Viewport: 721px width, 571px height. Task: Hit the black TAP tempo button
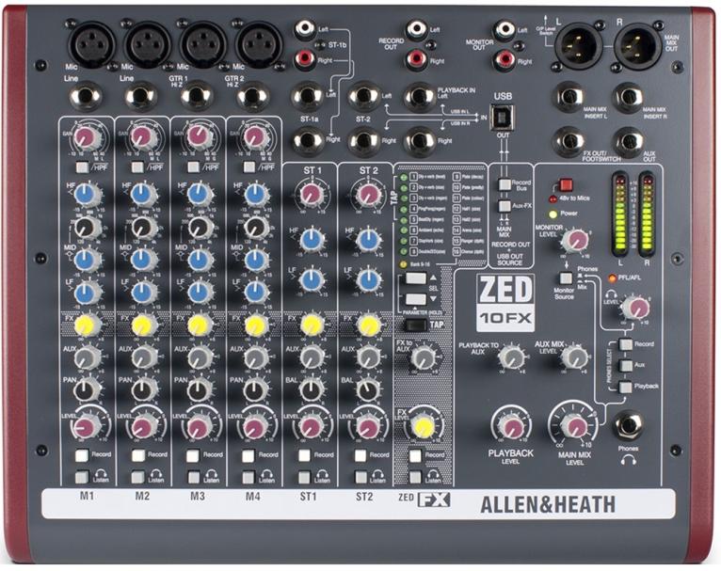pos(410,325)
